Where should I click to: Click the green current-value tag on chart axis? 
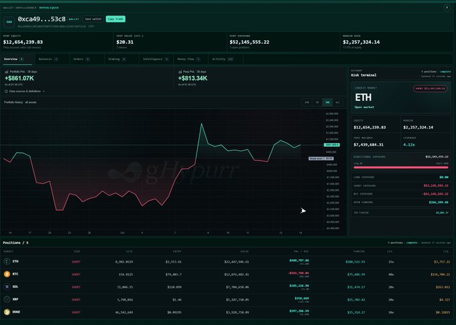[x=332, y=145]
